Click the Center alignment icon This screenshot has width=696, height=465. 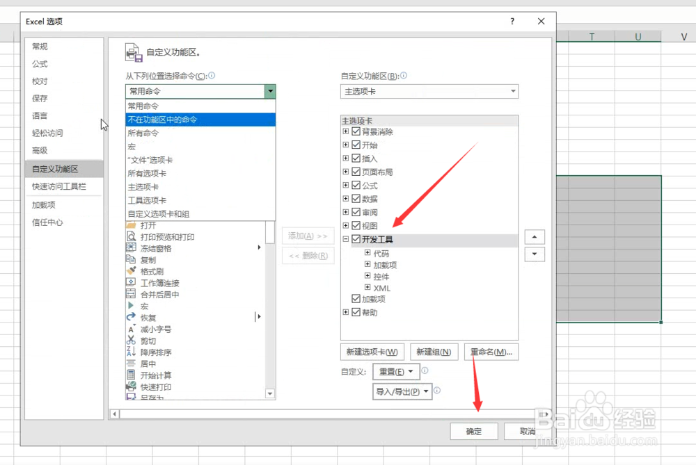pos(131,364)
